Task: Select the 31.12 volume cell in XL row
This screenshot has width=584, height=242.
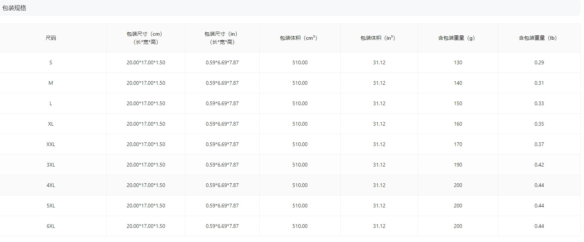Action: click(x=379, y=124)
